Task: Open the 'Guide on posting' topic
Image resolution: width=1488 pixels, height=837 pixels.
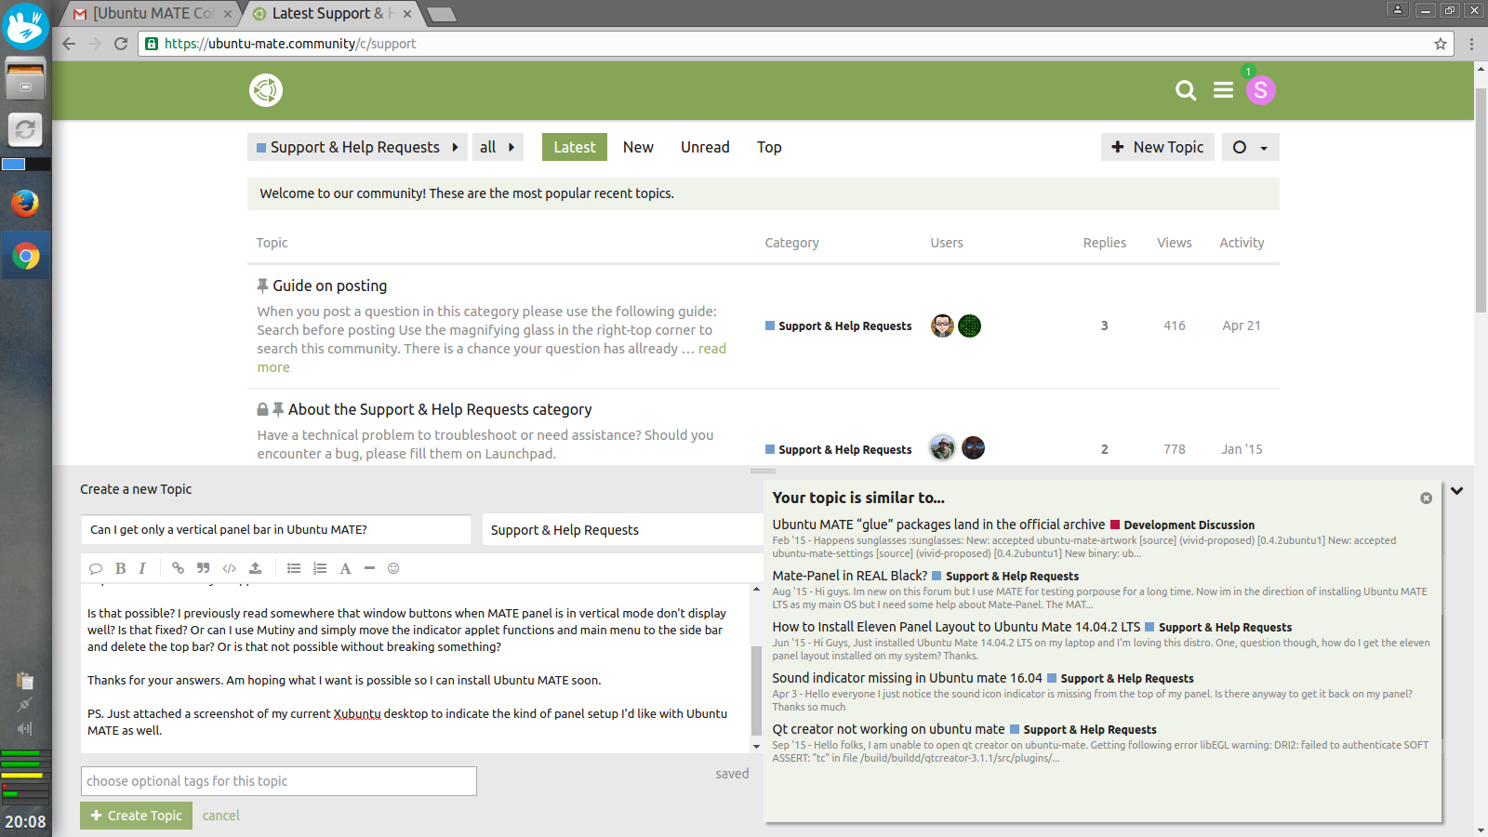Action: [x=330, y=286]
